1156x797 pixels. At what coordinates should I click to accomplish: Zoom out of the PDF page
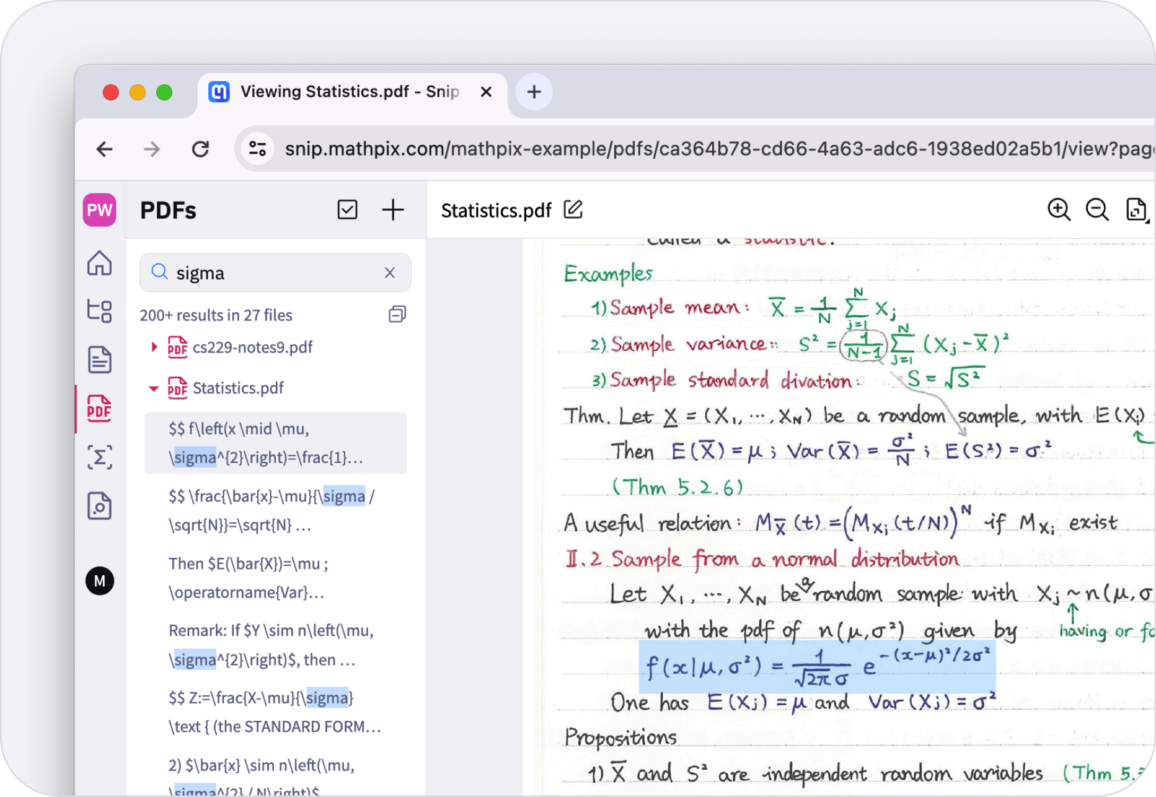pos(1098,210)
